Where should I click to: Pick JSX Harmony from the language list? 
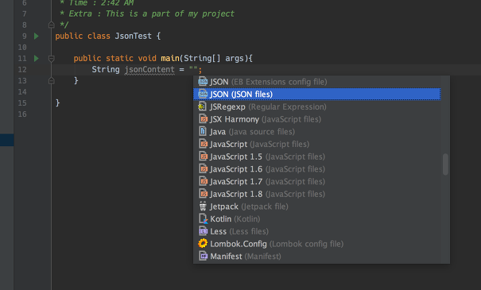pos(317,119)
